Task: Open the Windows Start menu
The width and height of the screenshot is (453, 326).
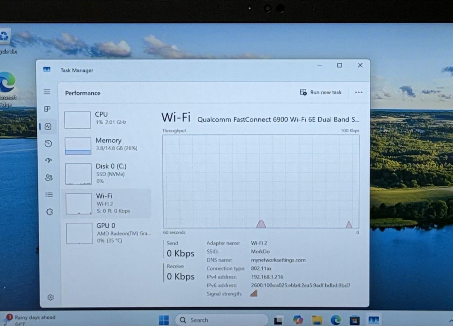Action: pyautogui.click(x=164, y=320)
